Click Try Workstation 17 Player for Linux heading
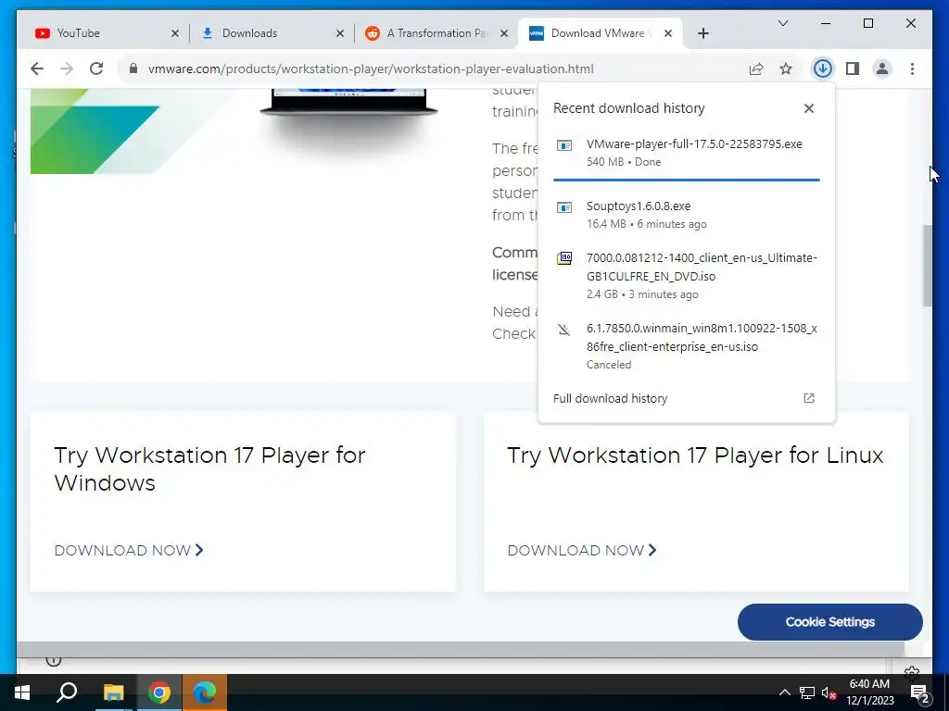949x711 pixels. [695, 455]
